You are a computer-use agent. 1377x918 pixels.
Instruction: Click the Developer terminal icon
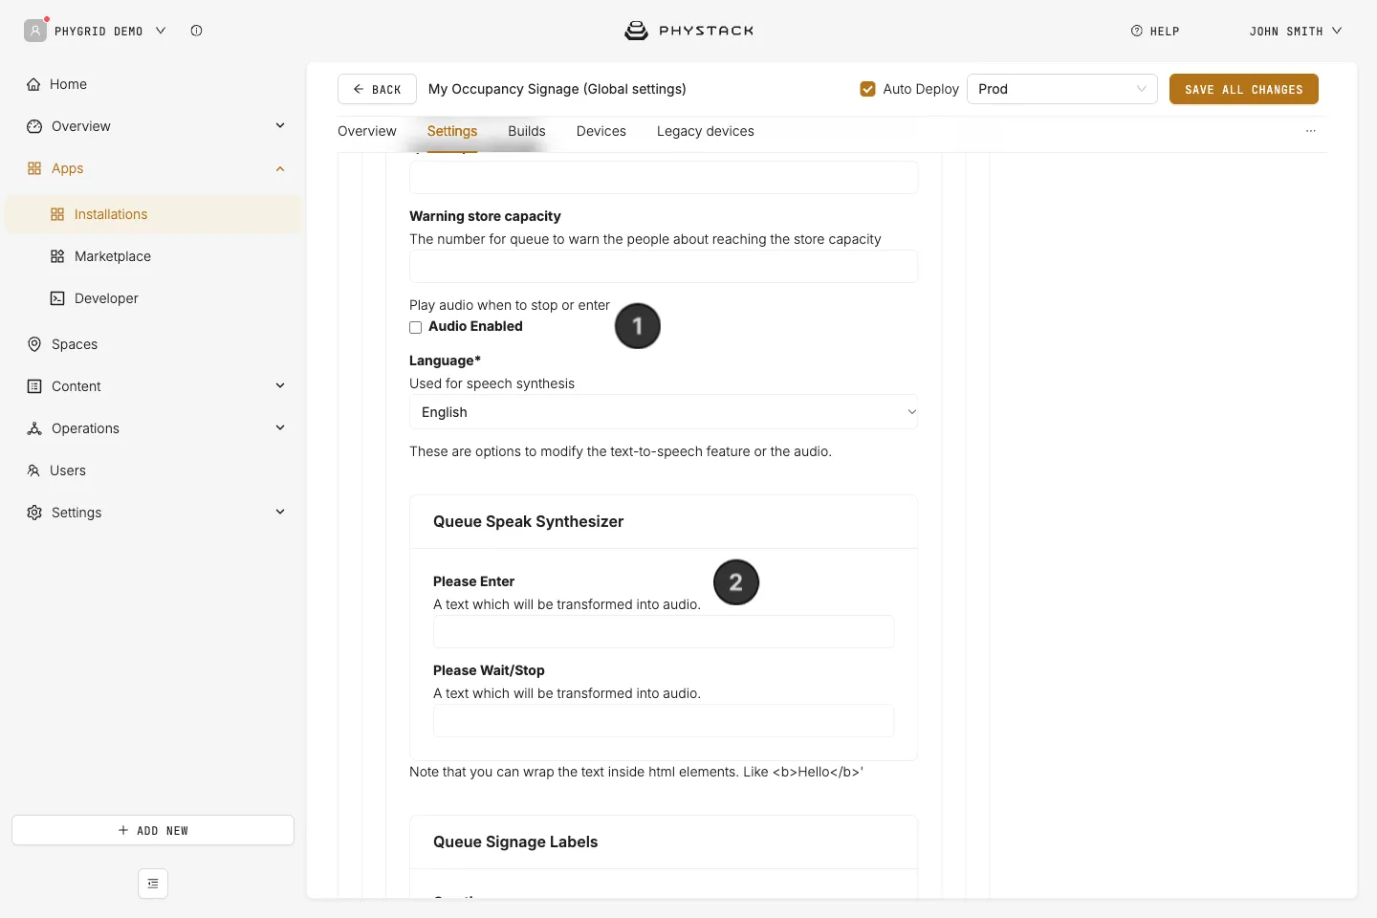click(57, 298)
